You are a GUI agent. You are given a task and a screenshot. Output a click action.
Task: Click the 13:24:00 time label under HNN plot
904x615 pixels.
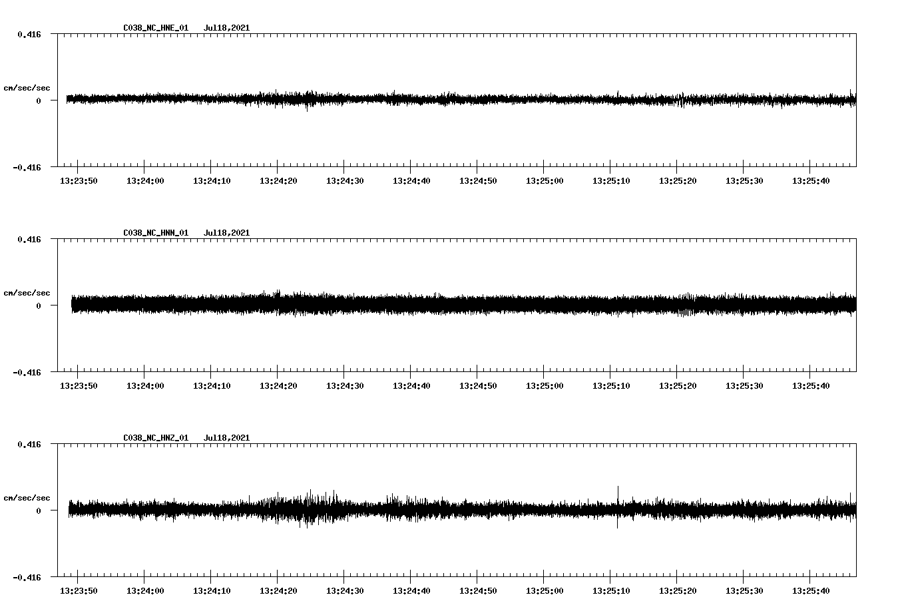point(145,386)
